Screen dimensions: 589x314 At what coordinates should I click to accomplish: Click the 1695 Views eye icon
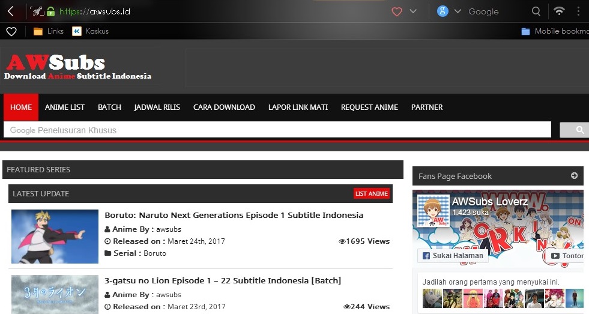tap(342, 241)
